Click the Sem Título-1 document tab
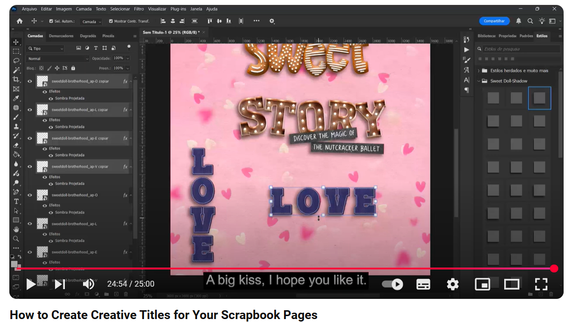Image resolution: width=571 pixels, height=322 pixels. 171,32
